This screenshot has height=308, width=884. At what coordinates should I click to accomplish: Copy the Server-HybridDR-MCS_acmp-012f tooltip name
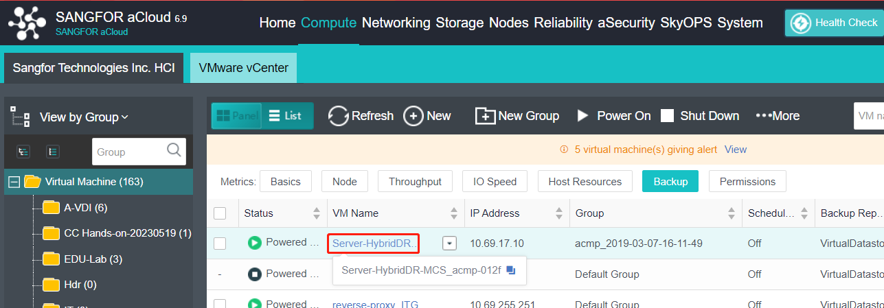[x=510, y=270]
